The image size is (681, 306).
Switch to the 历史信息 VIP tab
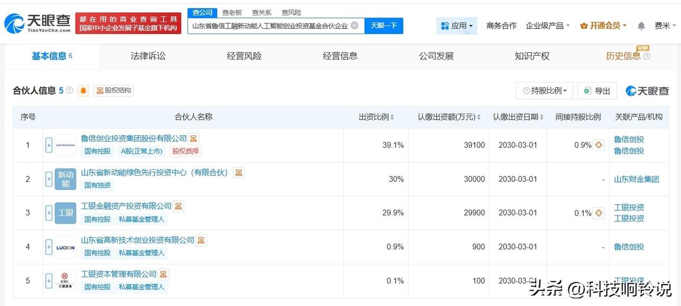[623, 56]
